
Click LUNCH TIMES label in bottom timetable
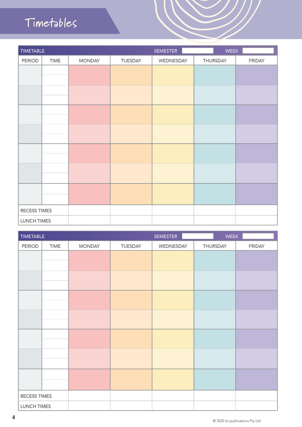click(36, 406)
